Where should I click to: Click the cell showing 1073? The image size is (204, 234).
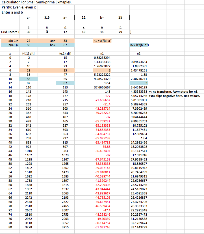click(65, 155)
